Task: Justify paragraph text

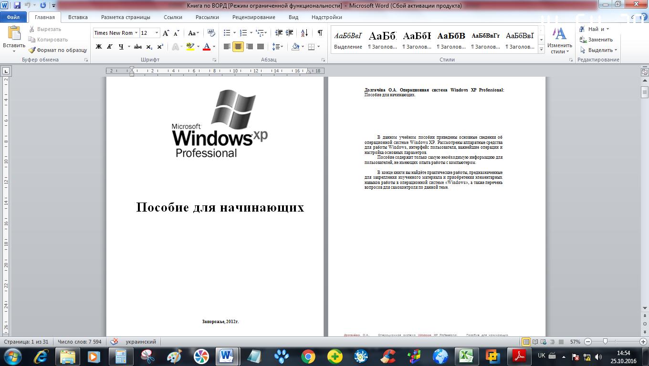Action: coord(261,47)
